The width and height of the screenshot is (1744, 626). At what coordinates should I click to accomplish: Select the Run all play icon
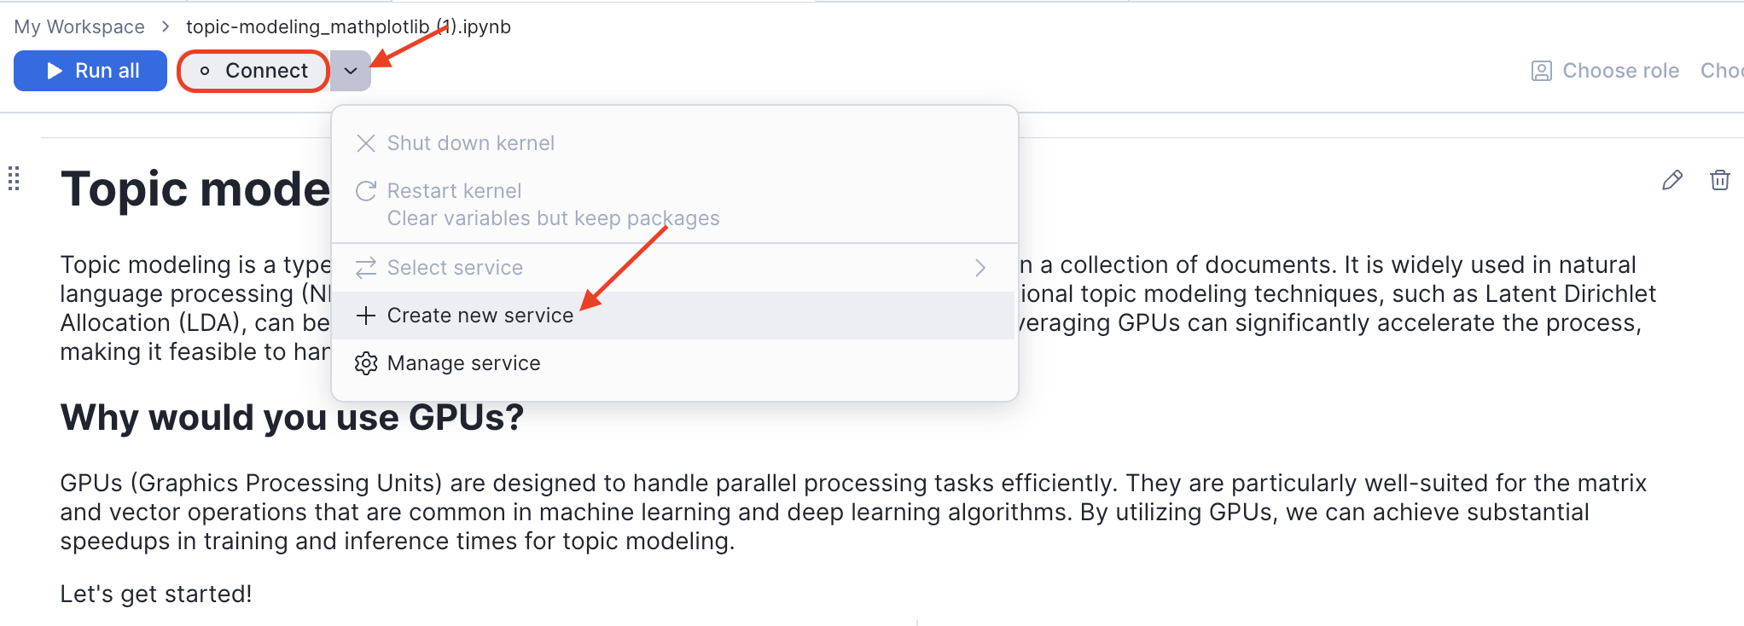click(55, 70)
